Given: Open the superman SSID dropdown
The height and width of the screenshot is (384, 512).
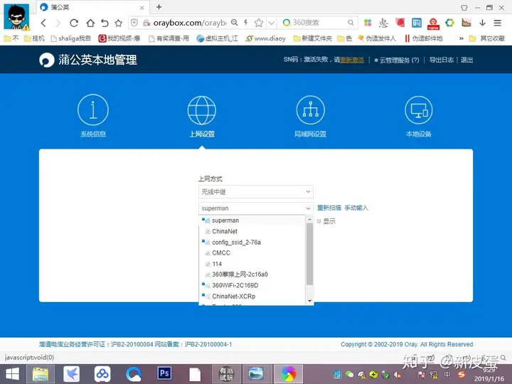Looking at the screenshot, I should point(256,208).
